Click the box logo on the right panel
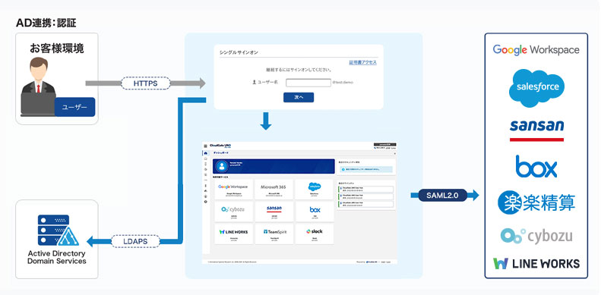601x295 pixels. pos(536,166)
